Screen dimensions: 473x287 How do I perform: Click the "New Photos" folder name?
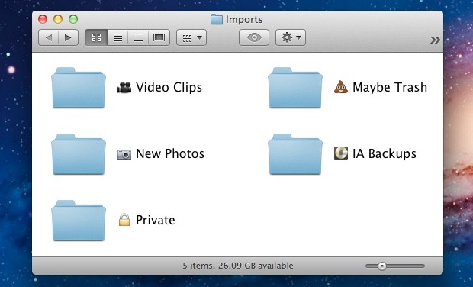(x=170, y=153)
